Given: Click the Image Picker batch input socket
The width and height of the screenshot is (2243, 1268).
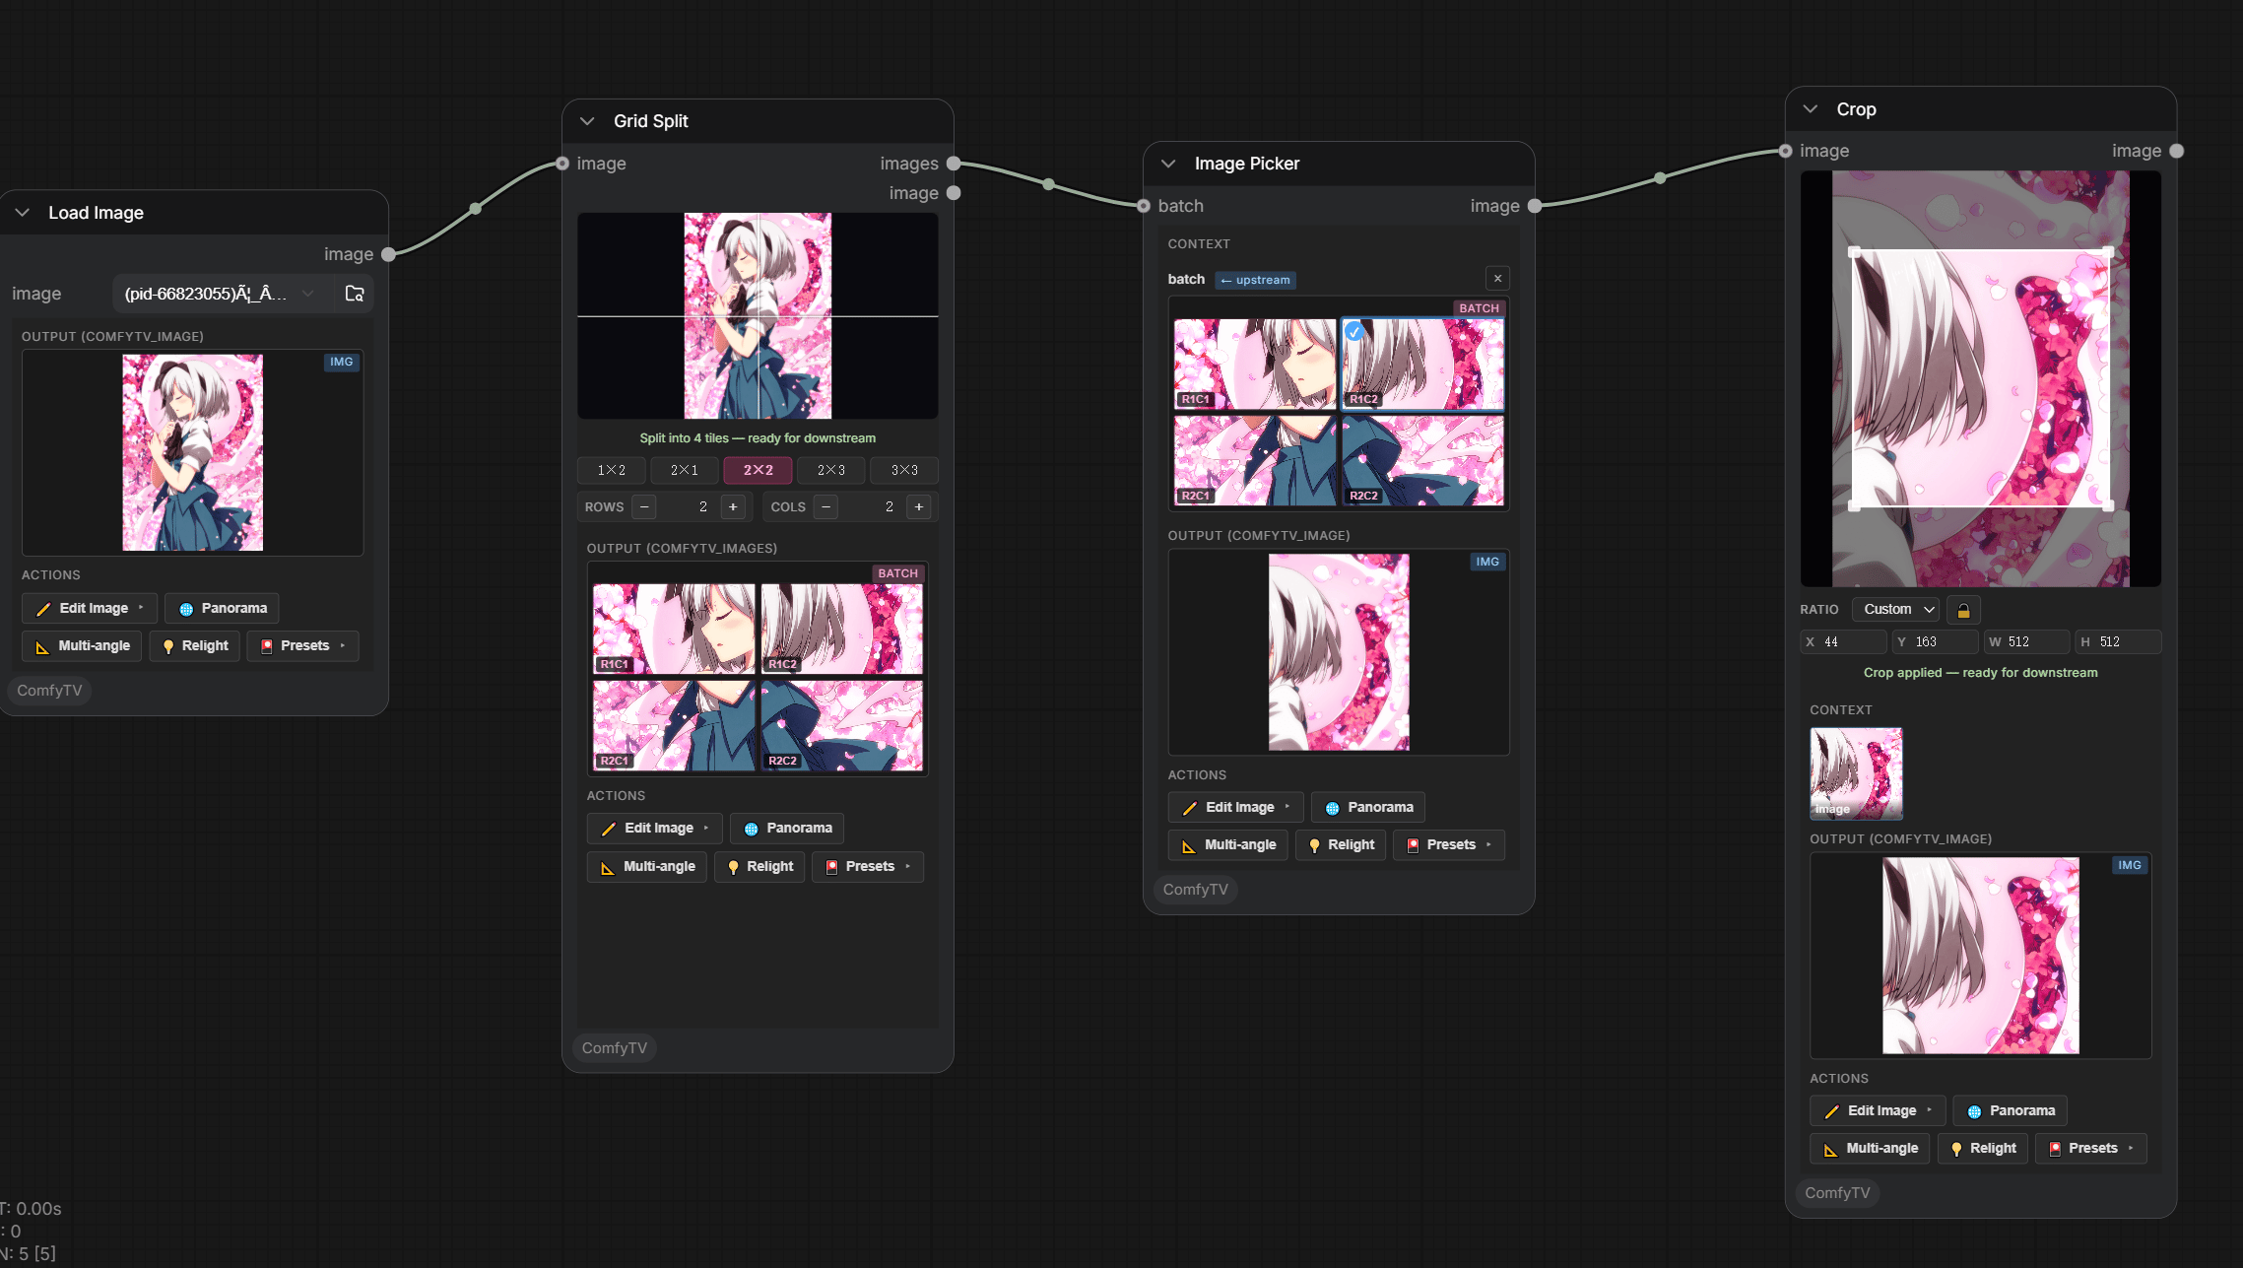Looking at the screenshot, I should [1144, 206].
